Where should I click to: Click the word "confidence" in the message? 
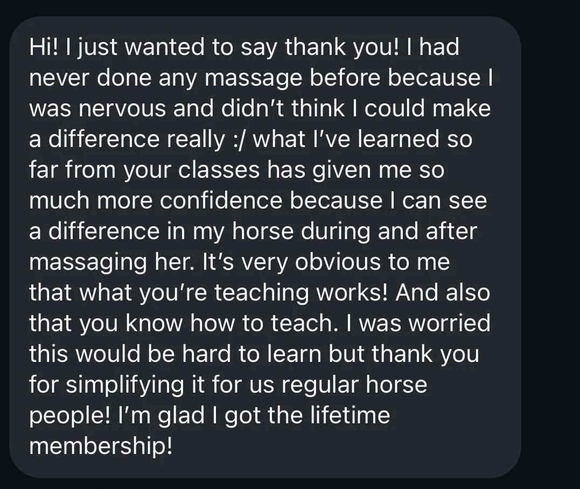click(x=221, y=200)
